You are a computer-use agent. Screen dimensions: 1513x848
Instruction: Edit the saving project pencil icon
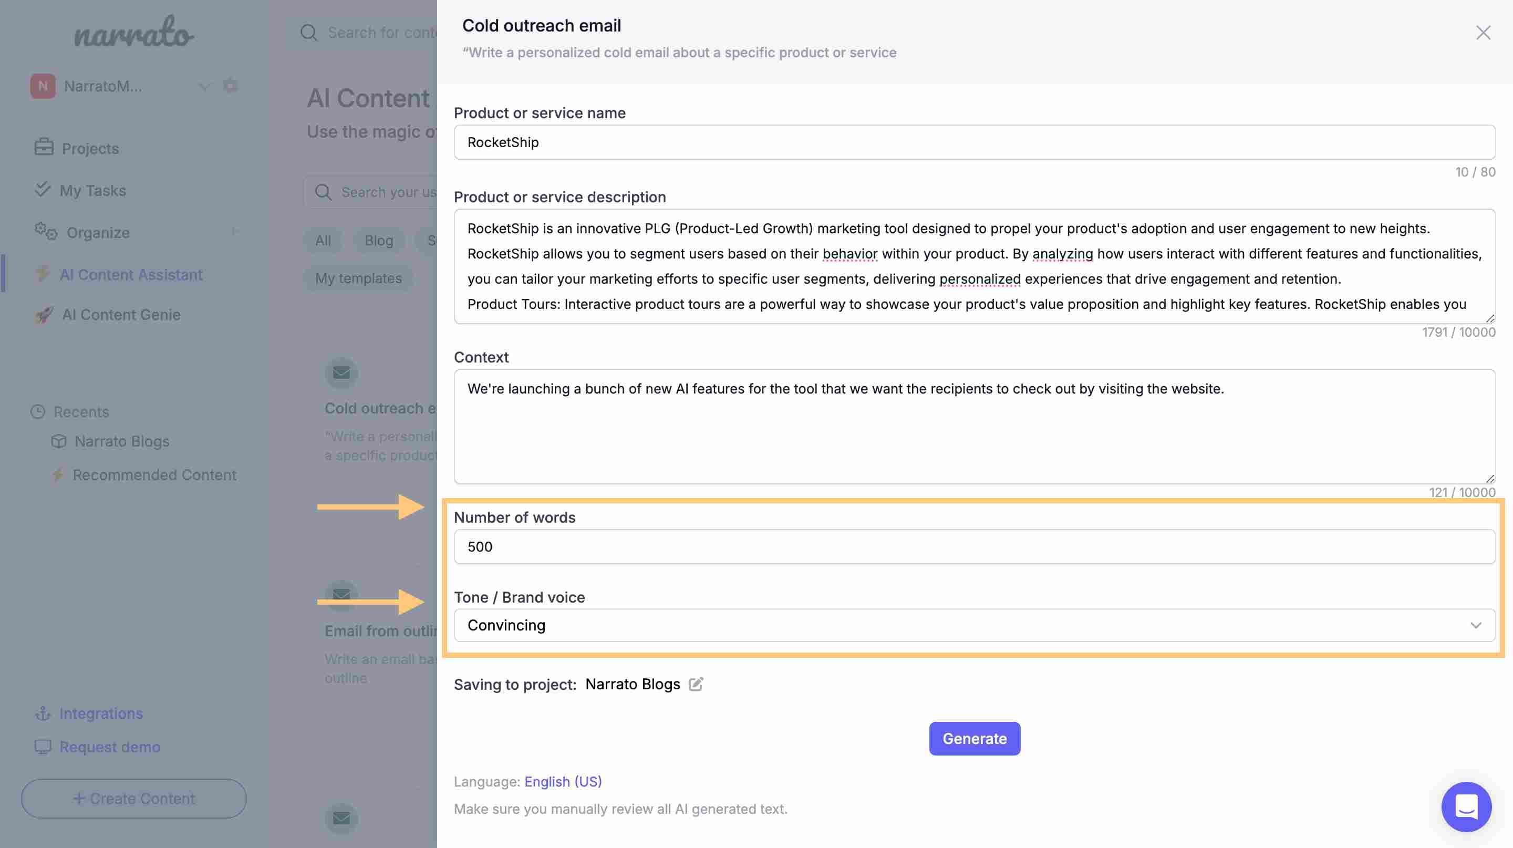pos(696,684)
